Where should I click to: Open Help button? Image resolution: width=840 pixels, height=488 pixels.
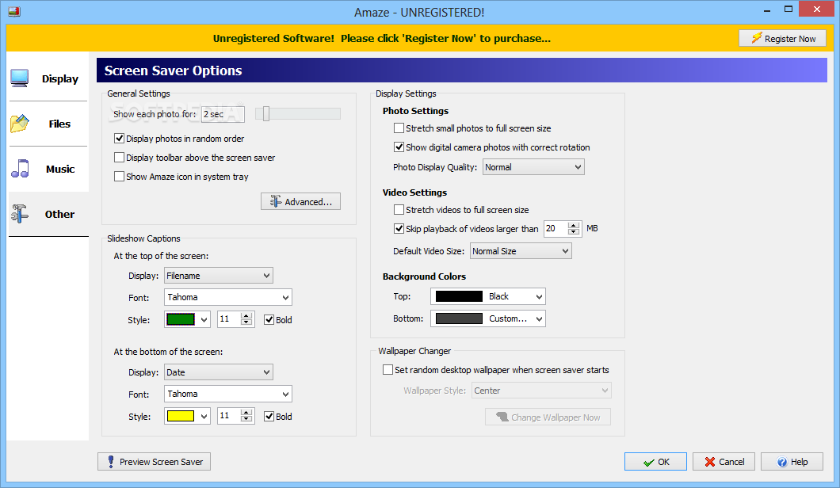[792, 462]
